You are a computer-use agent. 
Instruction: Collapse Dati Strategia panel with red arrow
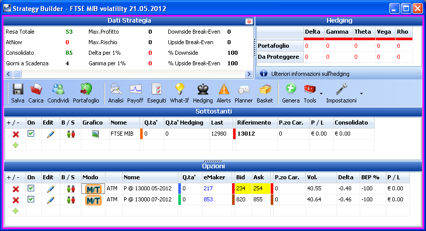coord(249,21)
